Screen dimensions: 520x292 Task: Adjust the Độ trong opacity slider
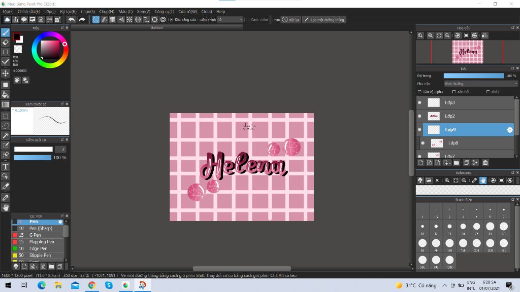[474, 76]
